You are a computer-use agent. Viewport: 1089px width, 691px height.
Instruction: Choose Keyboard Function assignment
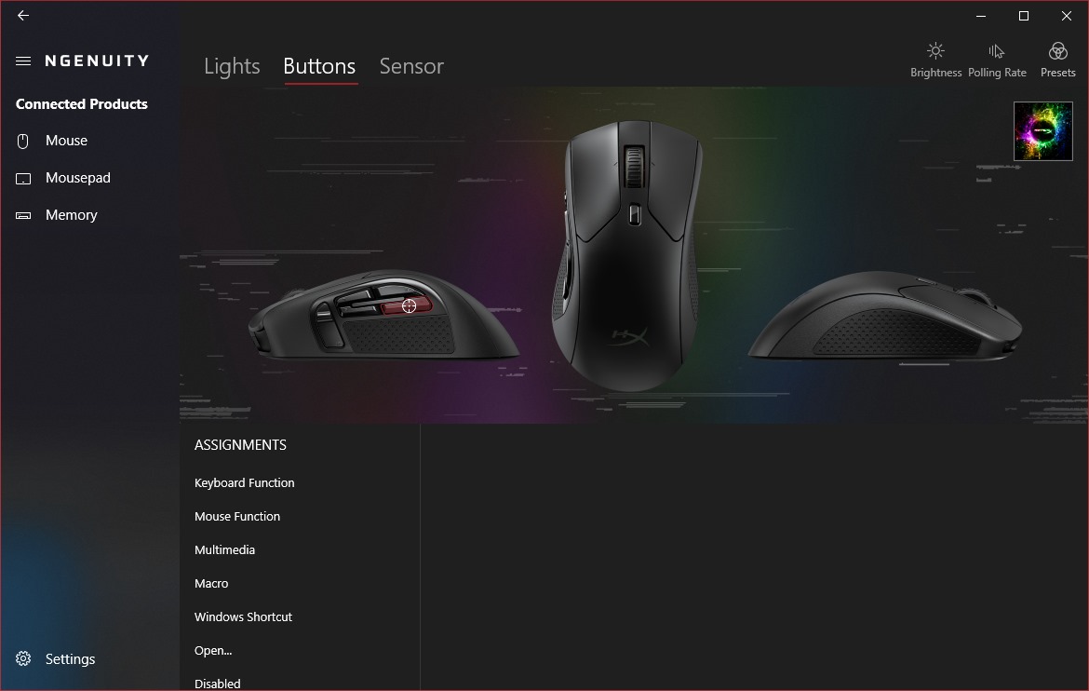pyautogui.click(x=245, y=482)
